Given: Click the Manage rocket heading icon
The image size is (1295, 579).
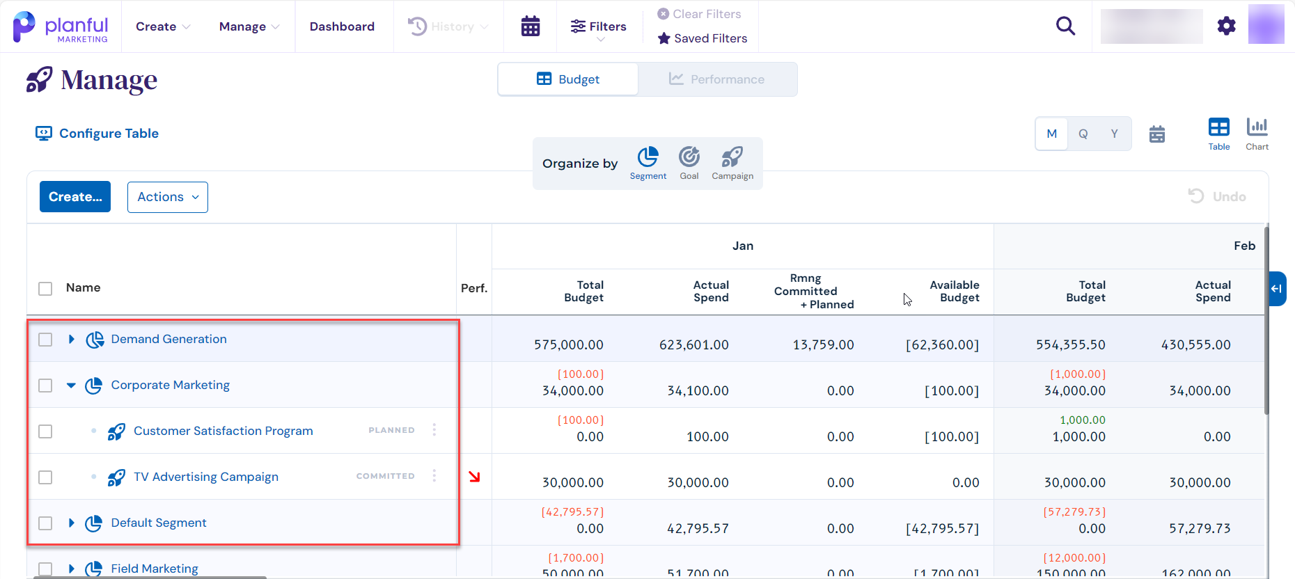Looking at the screenshot, I should click(x=39, y=80).
